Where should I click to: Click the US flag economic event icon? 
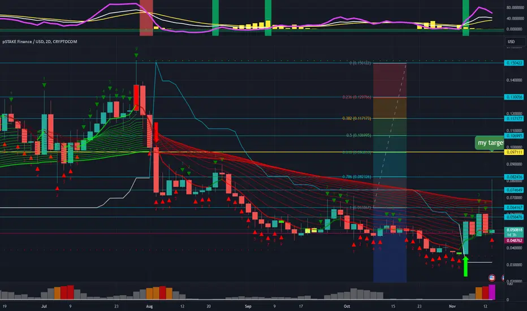pyautogui.click(x=491, y=278)
